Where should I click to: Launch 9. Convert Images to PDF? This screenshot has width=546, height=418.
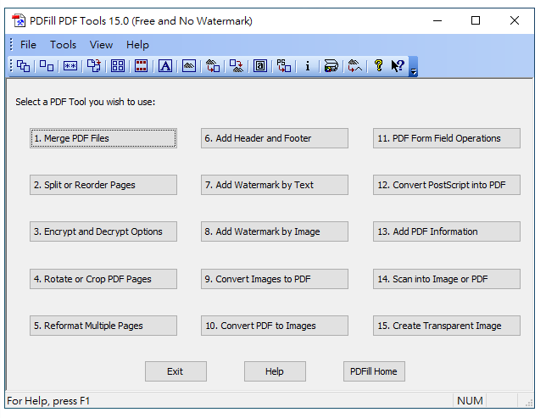(x=275, y=279)
